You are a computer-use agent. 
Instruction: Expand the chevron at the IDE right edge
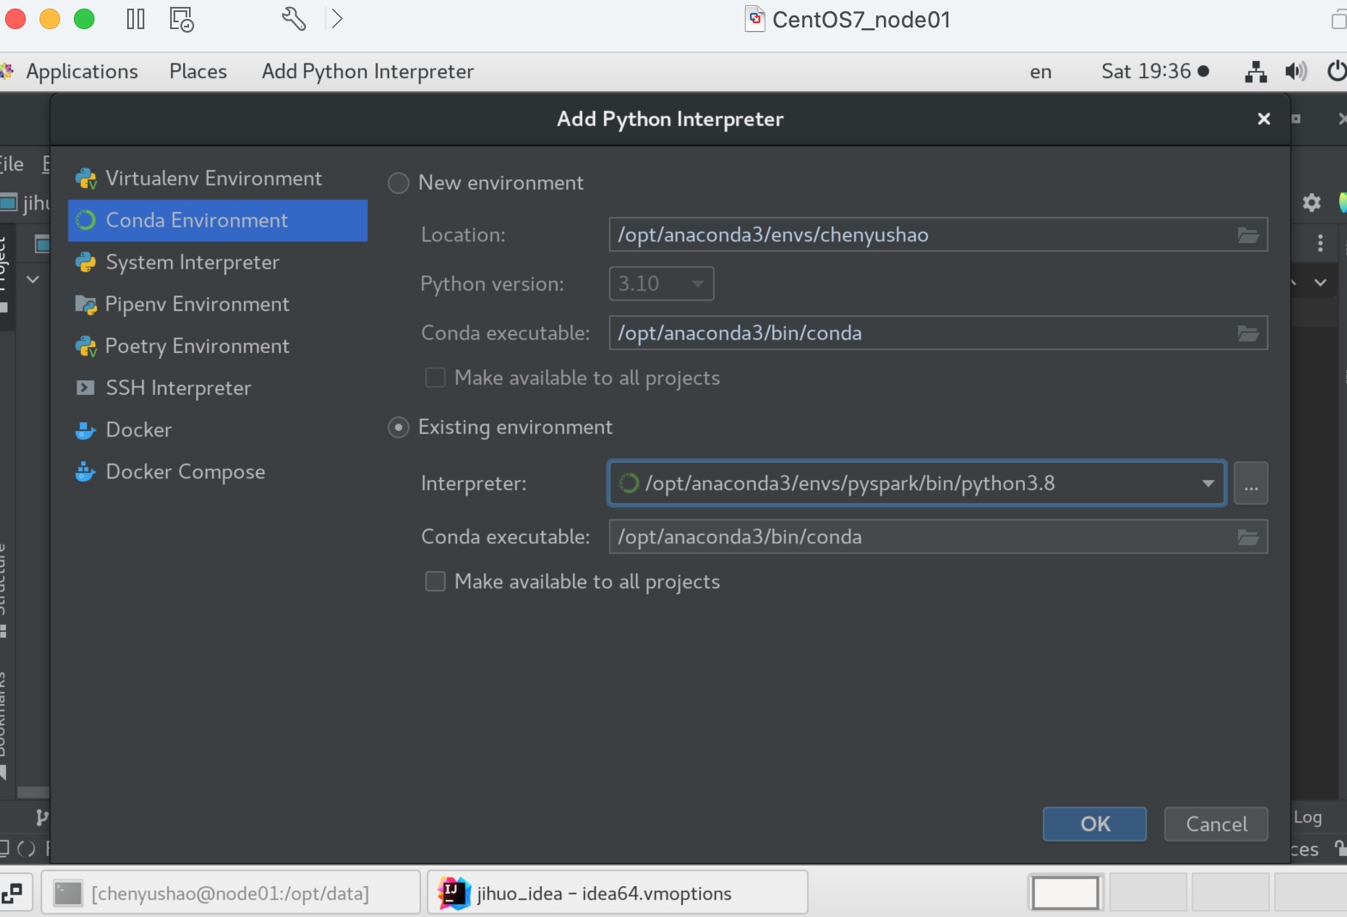pos(1320,282)
